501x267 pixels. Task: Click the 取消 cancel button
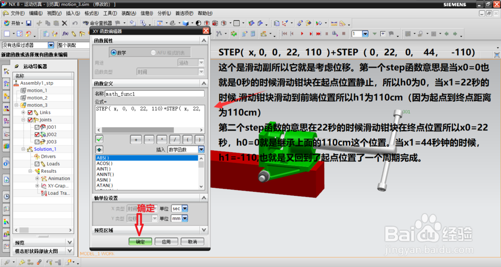point(192,242)
